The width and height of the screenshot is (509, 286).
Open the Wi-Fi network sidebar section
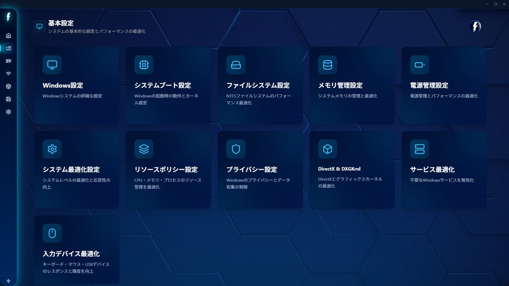coord(8,73)
